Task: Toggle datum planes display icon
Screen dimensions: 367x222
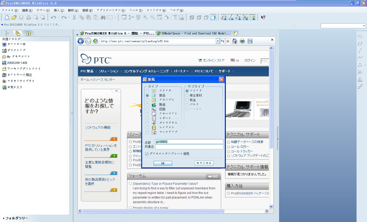Action: point(224,17)
